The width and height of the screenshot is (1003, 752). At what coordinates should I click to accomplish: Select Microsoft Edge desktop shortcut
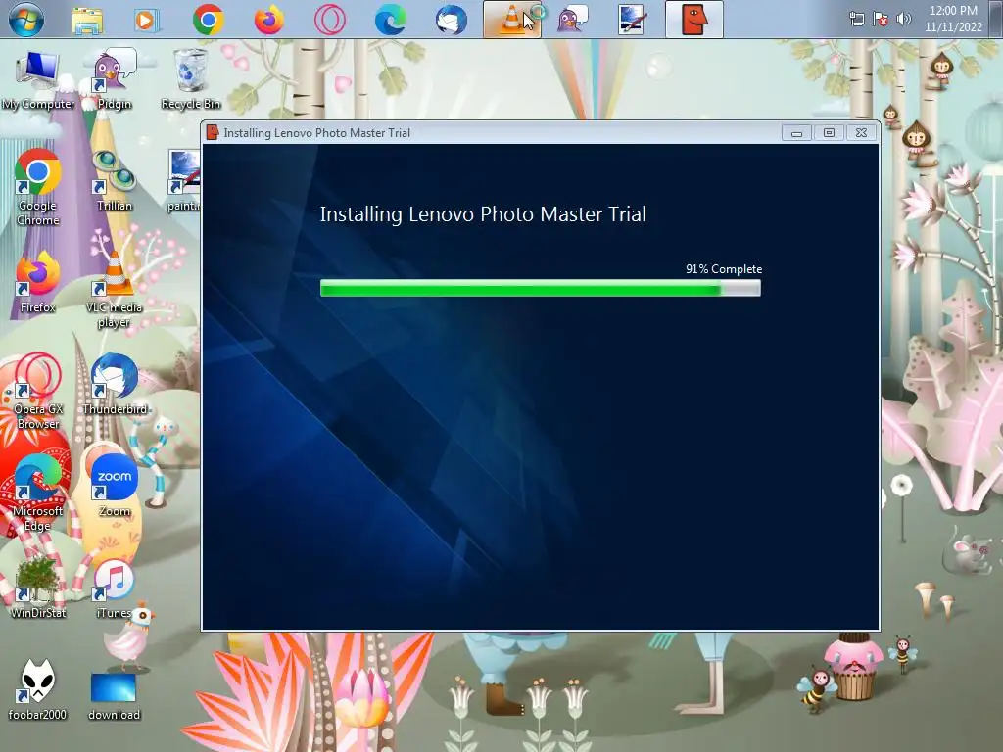38,493
